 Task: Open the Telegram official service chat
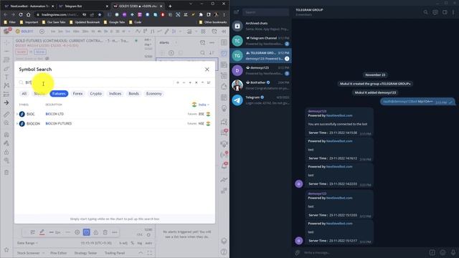tap(261, 100)
